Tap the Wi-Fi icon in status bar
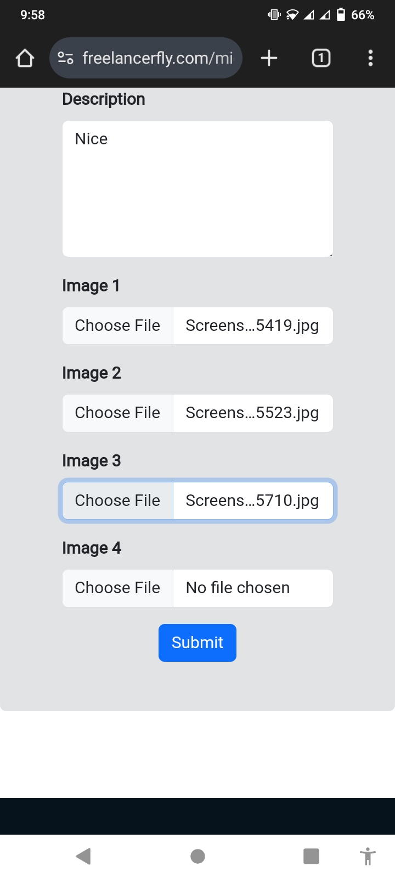The width and height of the screenshot is (395, 878). pyautogui.click(x=292, y=15)
